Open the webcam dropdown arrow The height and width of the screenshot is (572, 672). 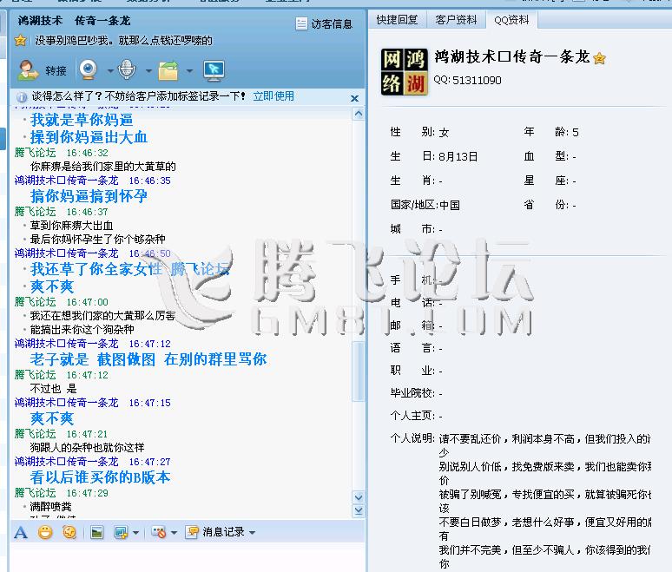(110, 70)
